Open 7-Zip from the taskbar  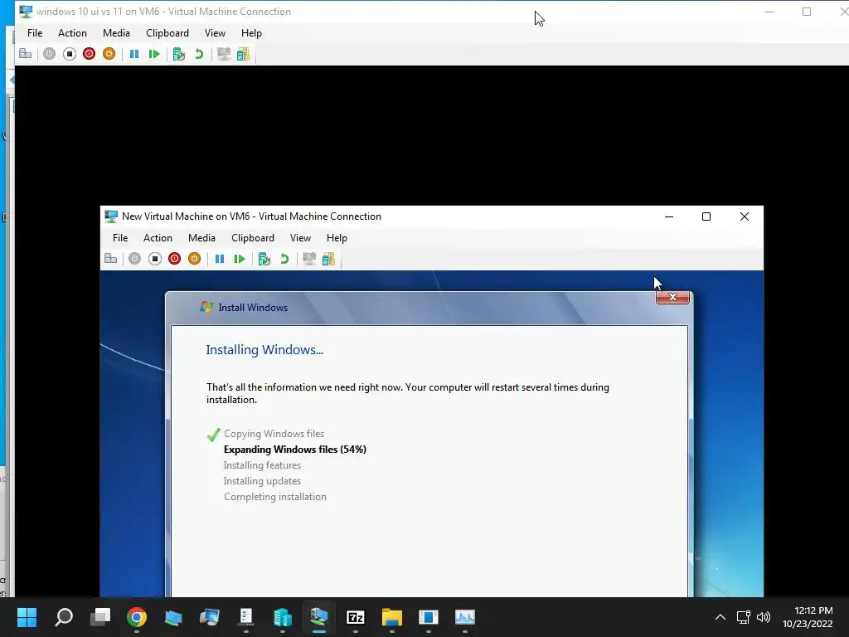[355, 616]
